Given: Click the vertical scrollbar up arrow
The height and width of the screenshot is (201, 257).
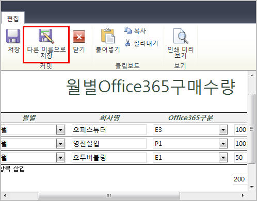Looking at the screenshot, I should click(252, 75).
